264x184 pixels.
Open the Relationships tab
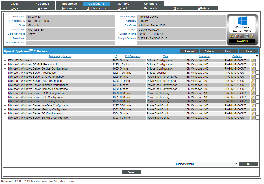[x=96, y=8]
